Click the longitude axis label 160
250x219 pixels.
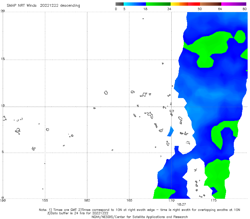(87, 200)
